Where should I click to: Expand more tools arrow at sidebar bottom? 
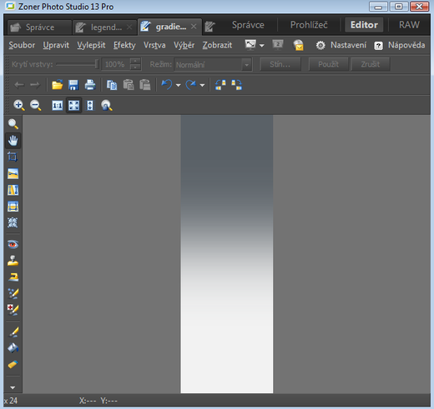tap(13, 387)
